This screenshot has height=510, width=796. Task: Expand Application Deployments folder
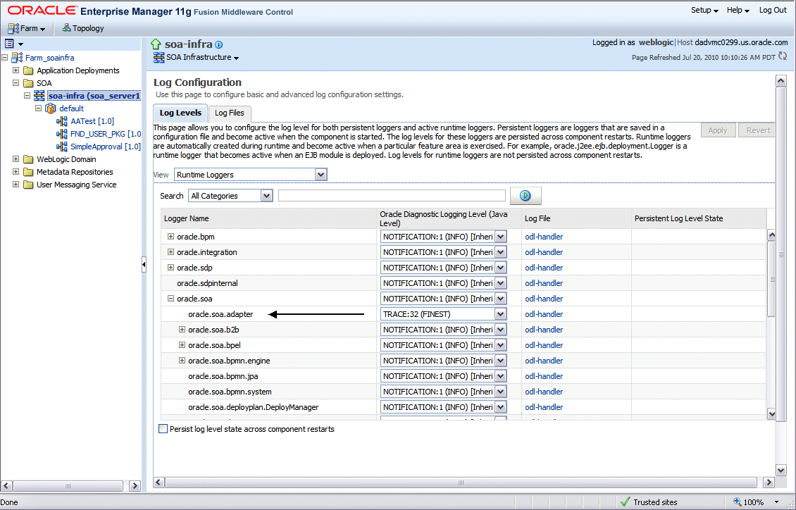click(15, 70)
